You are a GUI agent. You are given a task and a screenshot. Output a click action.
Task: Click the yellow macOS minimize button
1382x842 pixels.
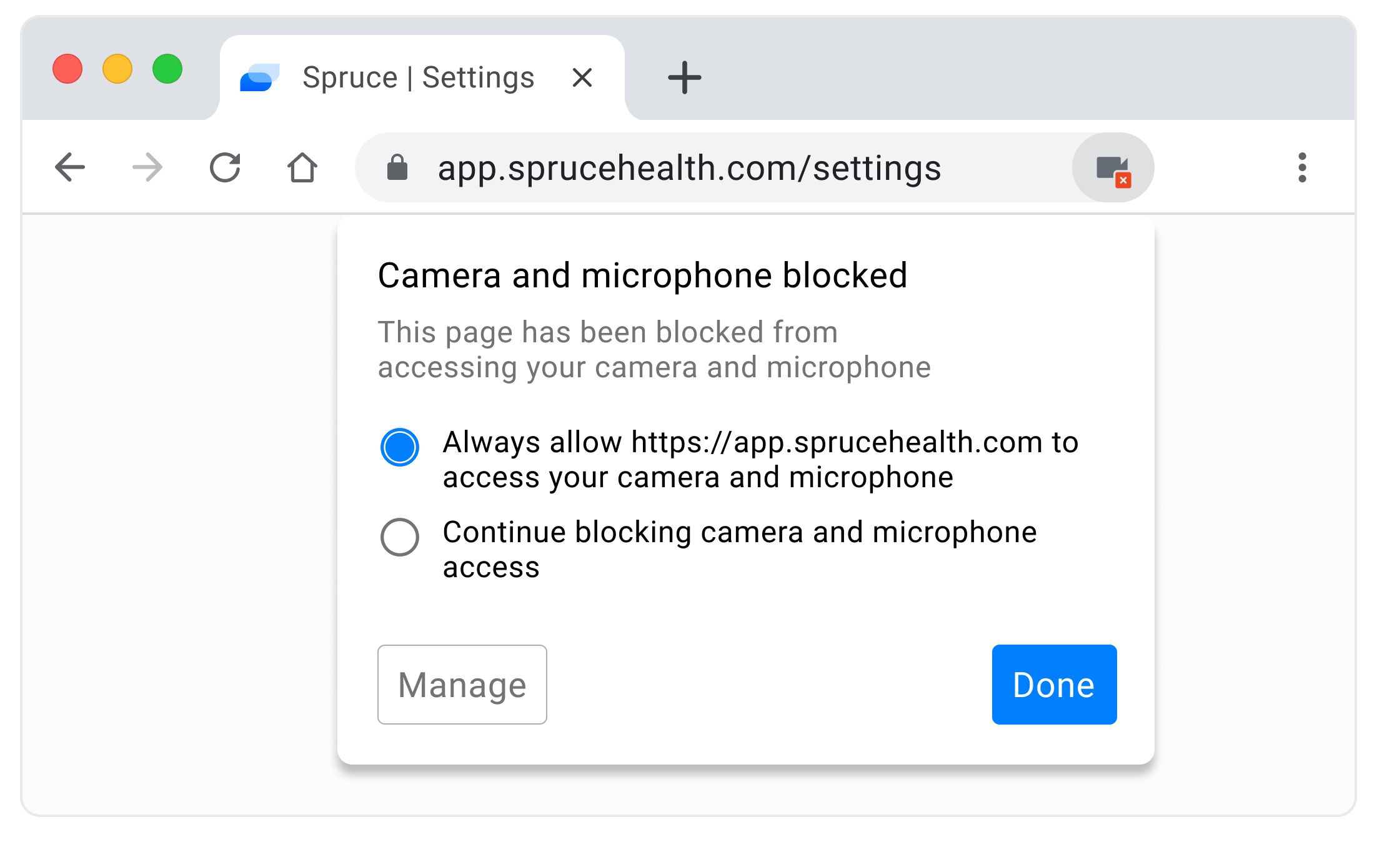pos(117,69)
